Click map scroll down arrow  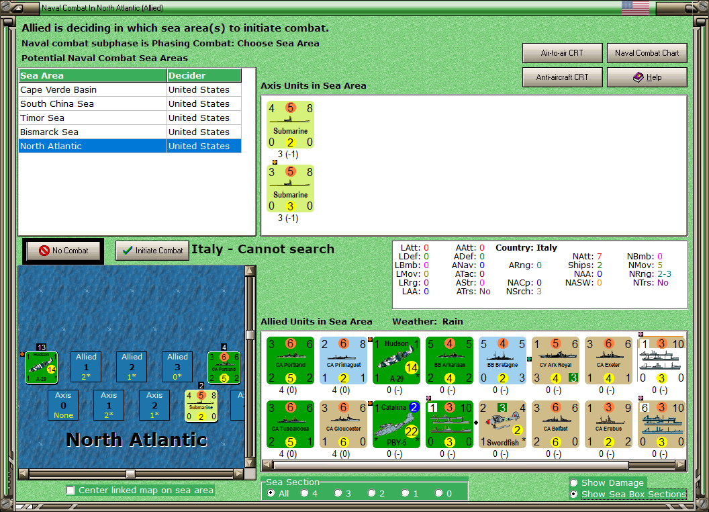tap(250, 463)
